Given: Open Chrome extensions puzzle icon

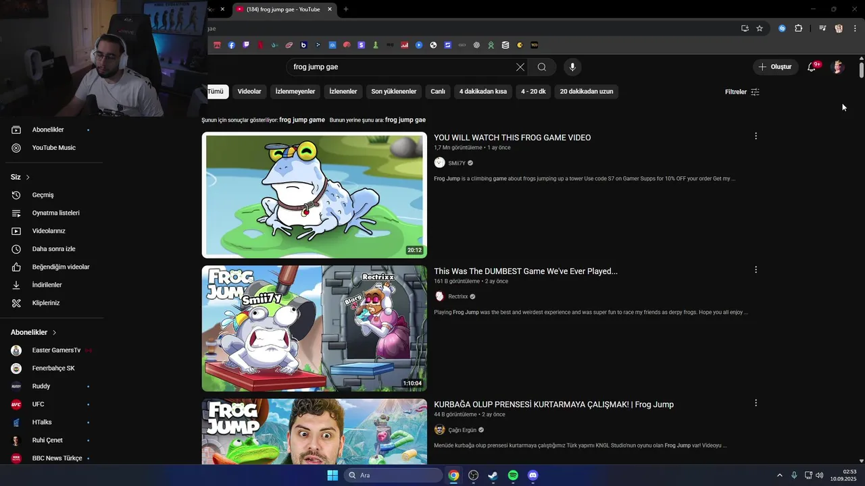Looking at the screenshot, I should click(x=799, y=28).
